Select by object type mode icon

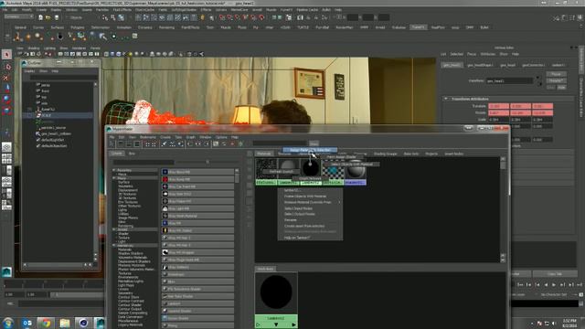[113, 17]
